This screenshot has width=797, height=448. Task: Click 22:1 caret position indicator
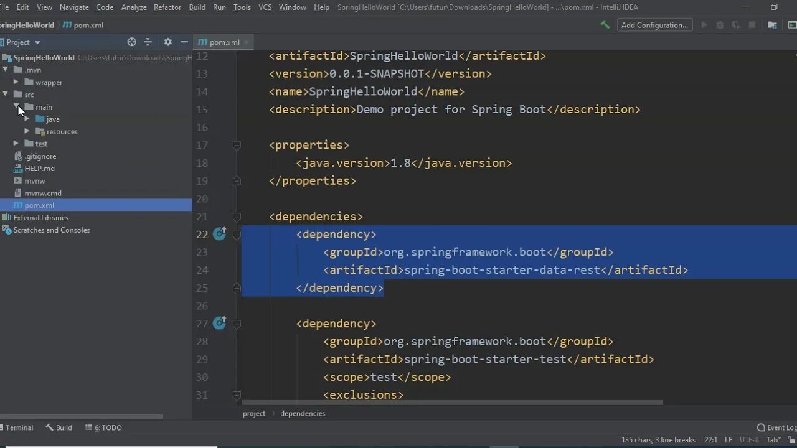(710, 440)
